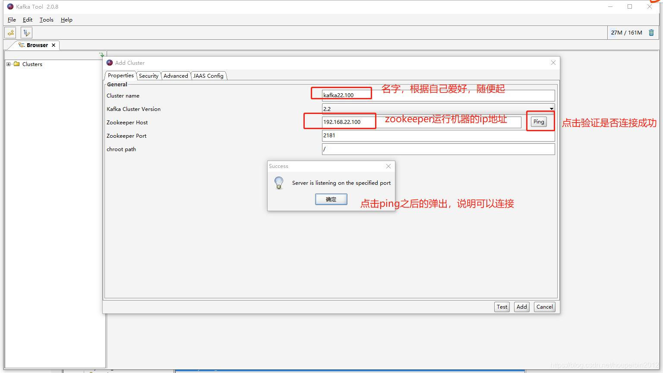Click the garbage collection trash icon

pyautogui.click(x=651, y=32)
